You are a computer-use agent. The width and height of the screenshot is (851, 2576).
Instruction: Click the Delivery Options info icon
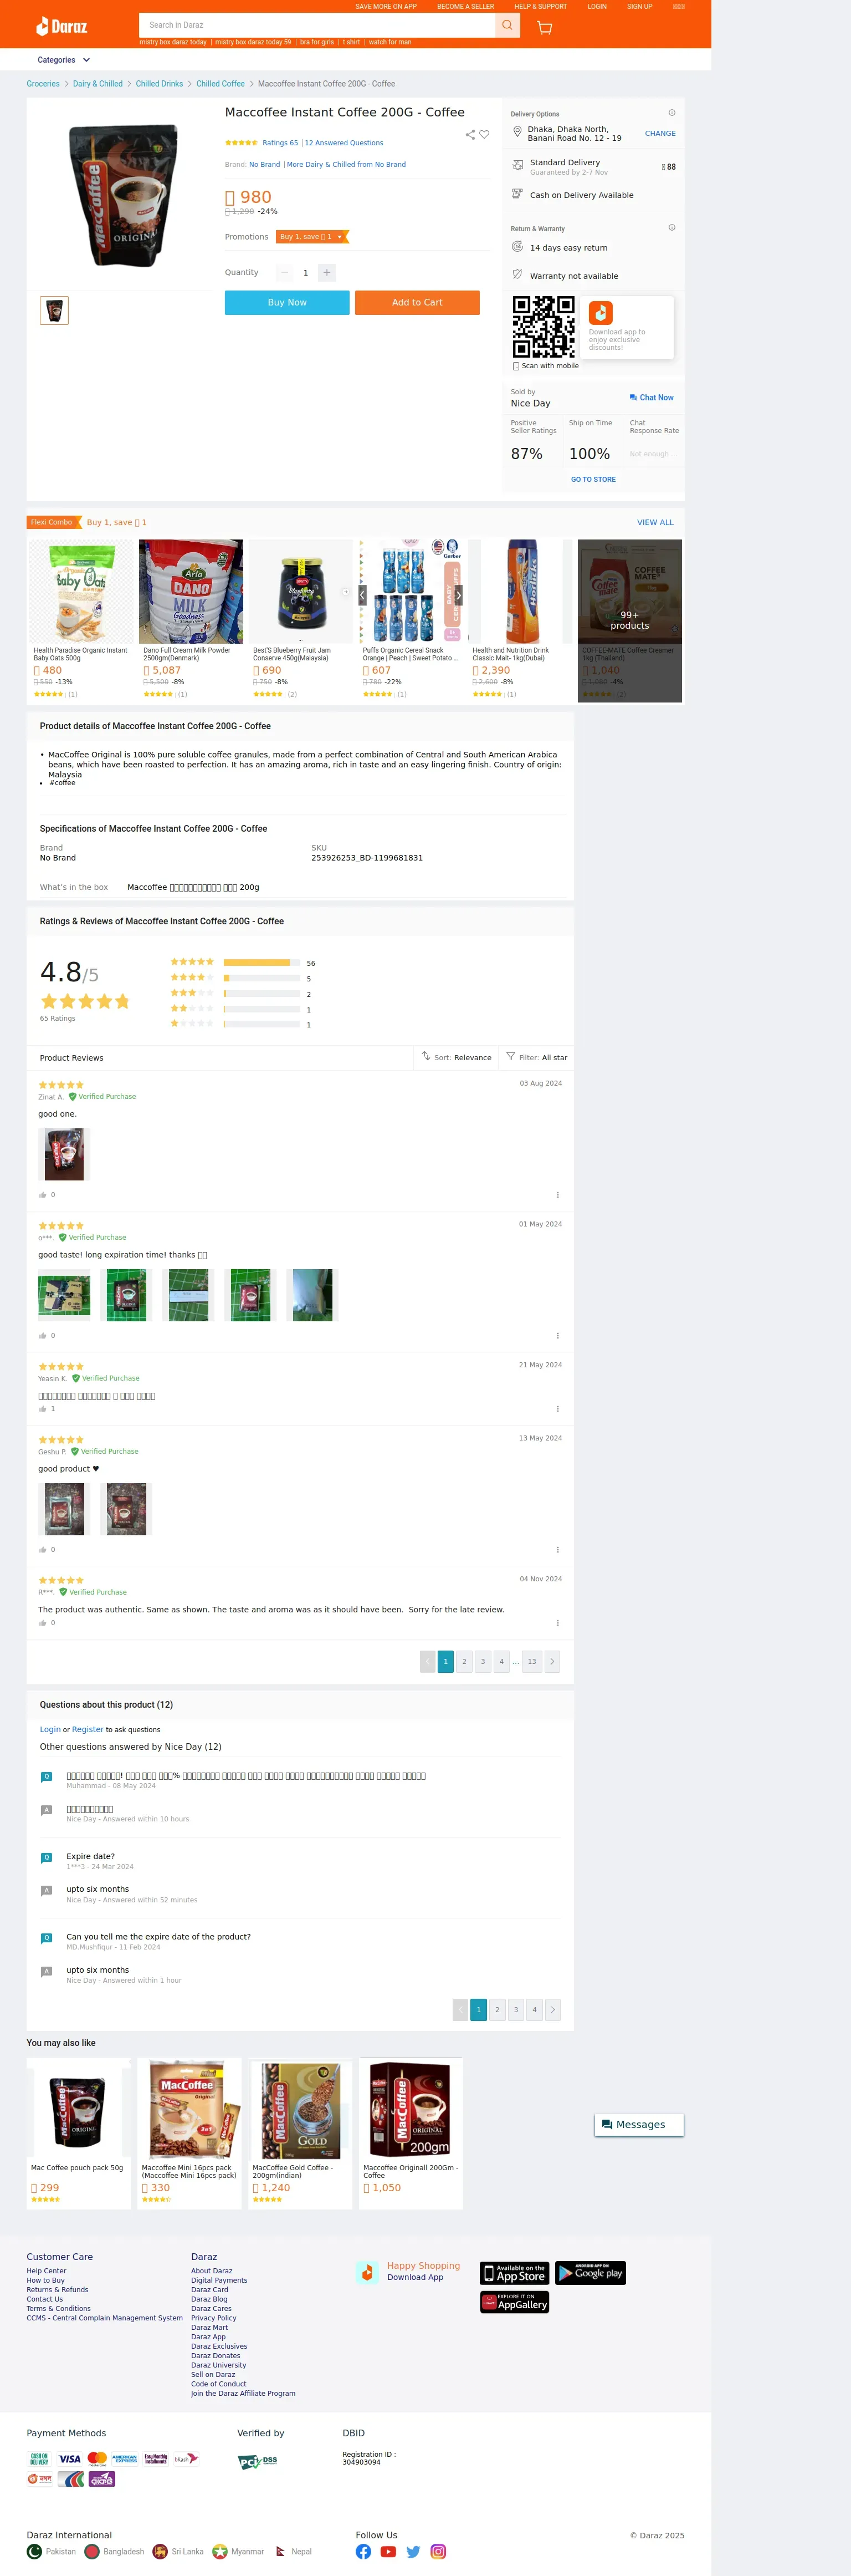point(671,113)
